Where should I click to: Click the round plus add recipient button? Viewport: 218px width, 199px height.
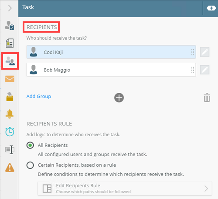click(119, 98)
